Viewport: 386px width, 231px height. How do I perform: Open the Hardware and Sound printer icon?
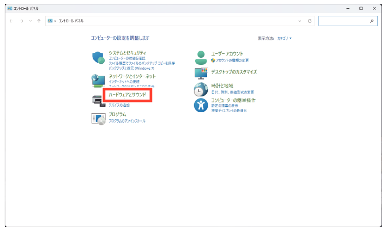point(98,101)
